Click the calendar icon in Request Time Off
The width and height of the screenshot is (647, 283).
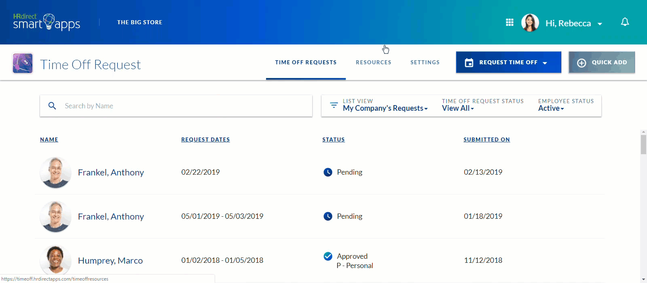[x=469, y=63]
